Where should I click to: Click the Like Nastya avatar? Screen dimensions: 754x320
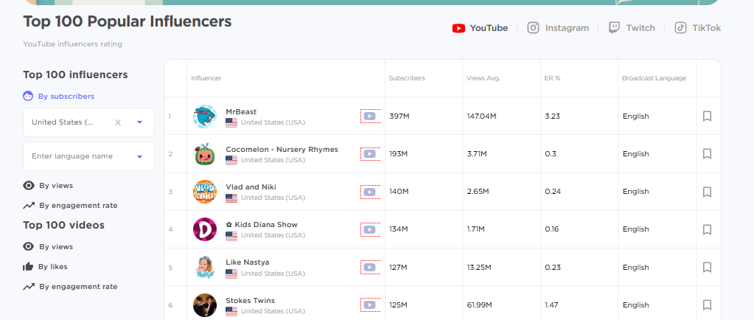pos(205,267)
